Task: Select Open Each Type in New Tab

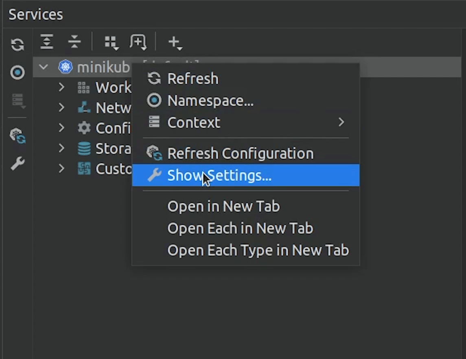Action: pyautogui.click(x=258, y=250)
